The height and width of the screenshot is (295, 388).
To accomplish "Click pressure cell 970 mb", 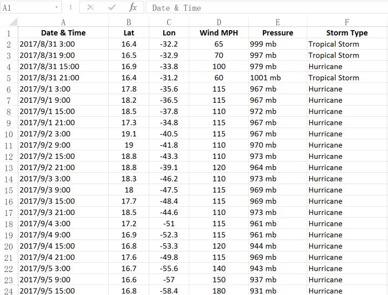I will [278, 145].
